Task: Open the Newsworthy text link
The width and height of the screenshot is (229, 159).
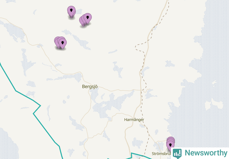Action: coord(206,153)
